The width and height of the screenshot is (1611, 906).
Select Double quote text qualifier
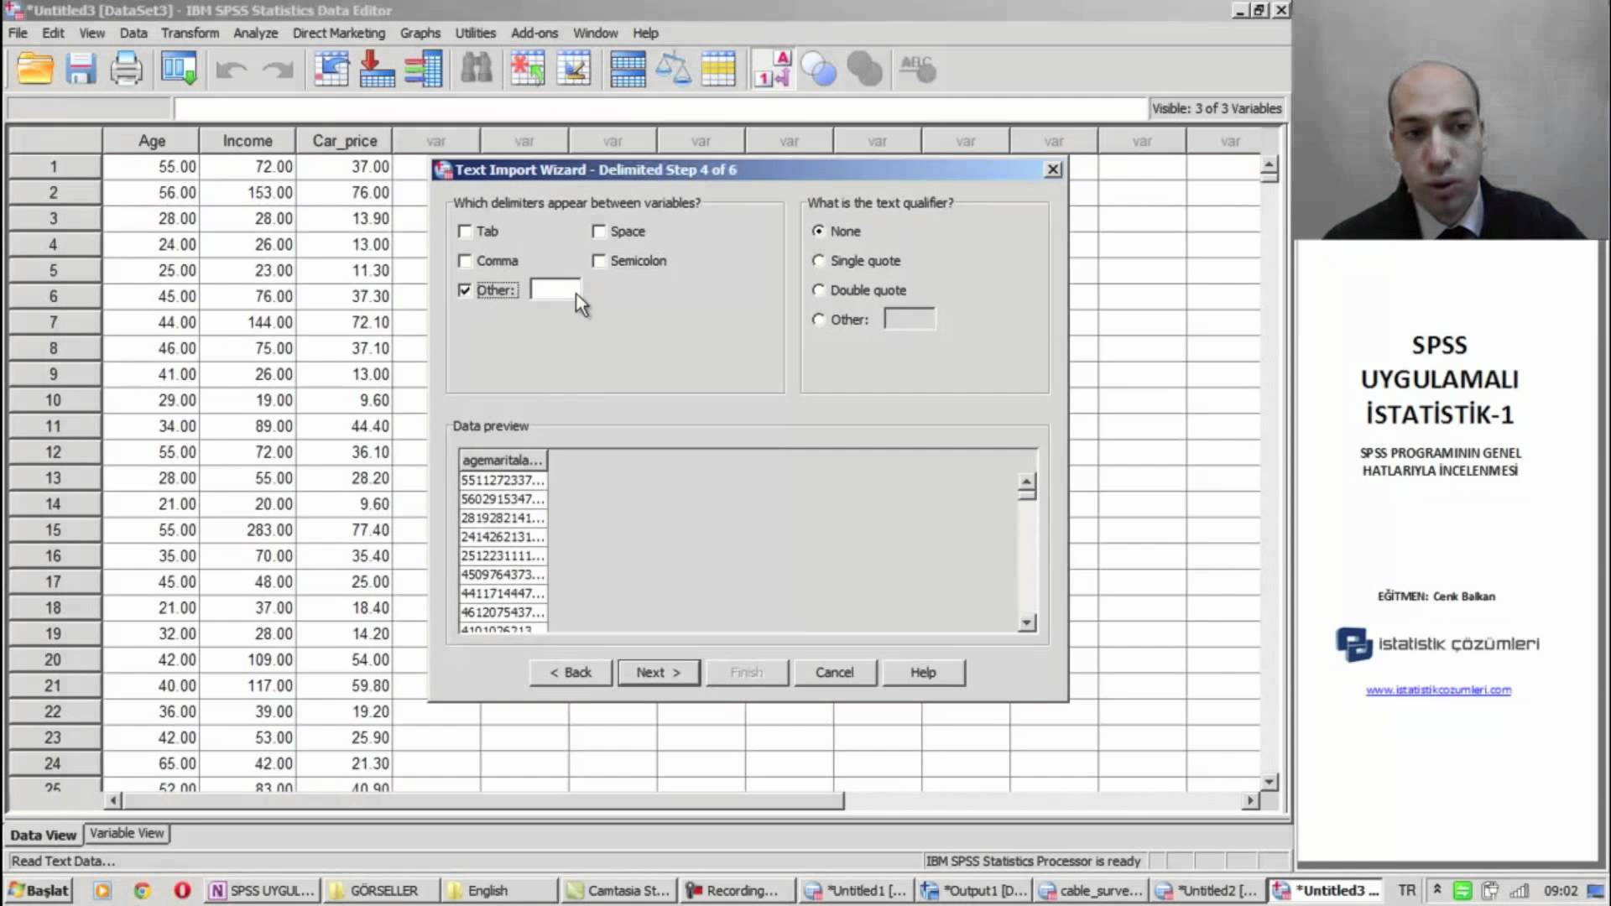818,290
